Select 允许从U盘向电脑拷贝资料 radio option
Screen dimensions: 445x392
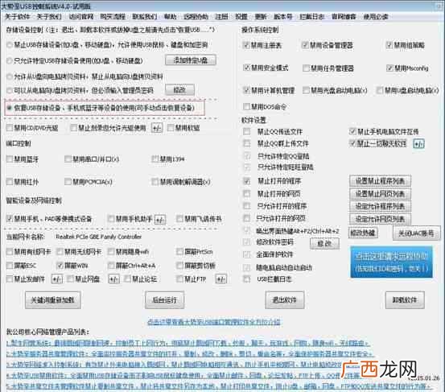[10, 76]
